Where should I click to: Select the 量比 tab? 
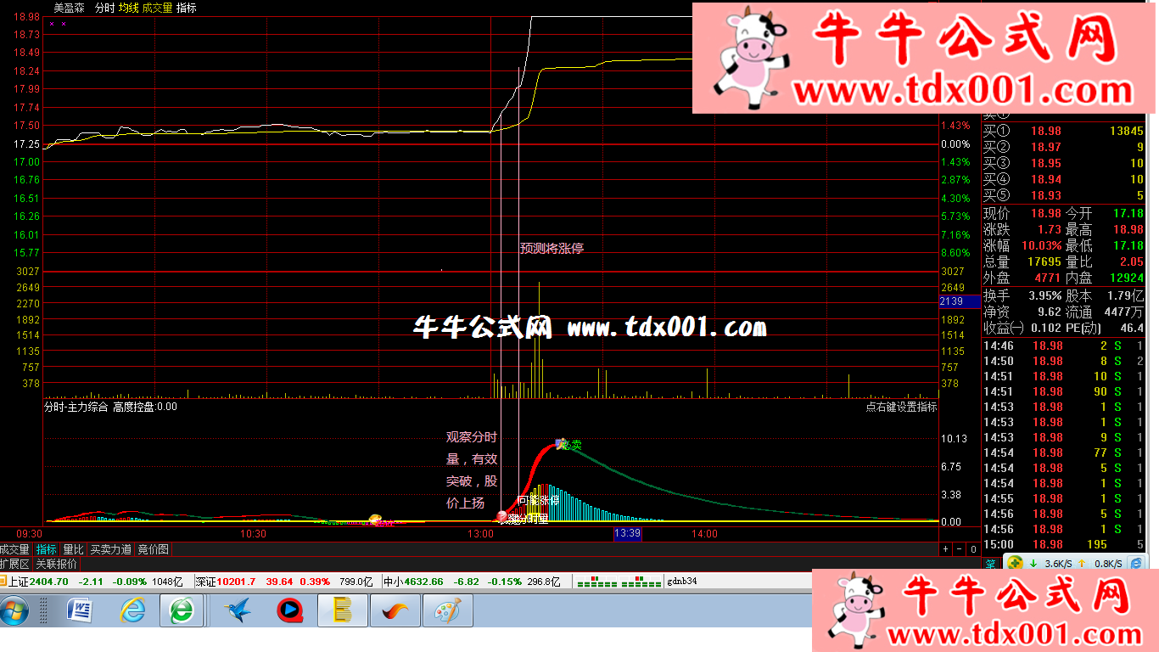(x=73, y=549)
